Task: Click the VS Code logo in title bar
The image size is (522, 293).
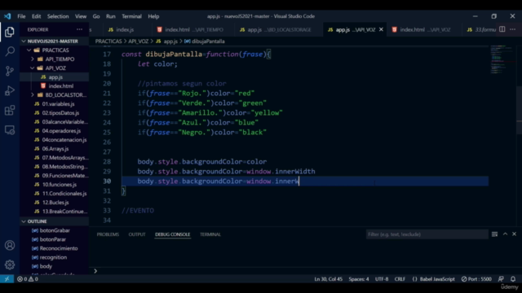Action: point(7,16)
